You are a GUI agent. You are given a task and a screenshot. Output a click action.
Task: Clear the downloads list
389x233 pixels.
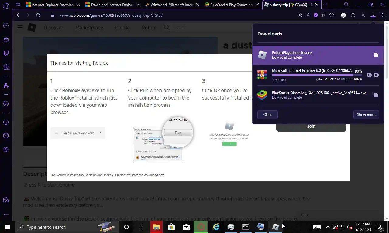coord(267,115)
